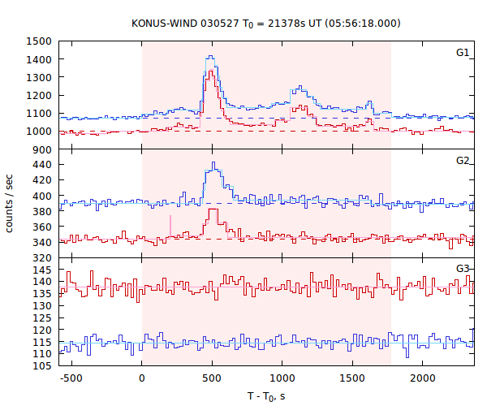Click the x-axis tick label 2000

click(422, 378)
